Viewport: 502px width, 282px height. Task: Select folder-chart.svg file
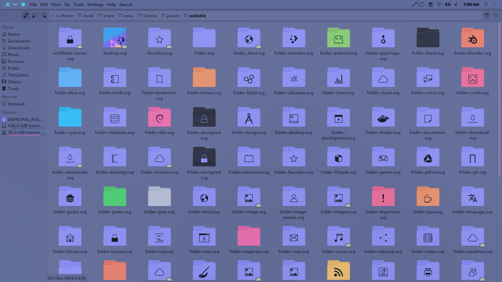click(338, 78)
